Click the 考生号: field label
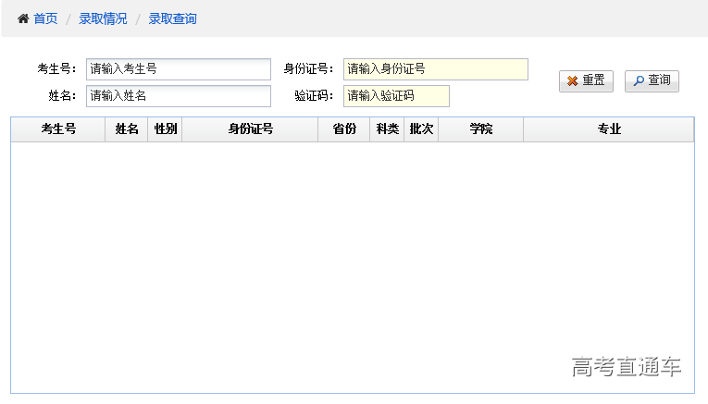708x404 pixels. tap(56, 69)
